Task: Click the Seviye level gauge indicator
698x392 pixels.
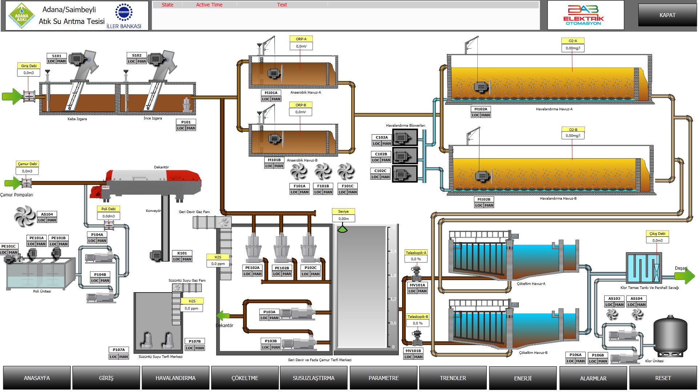Action: click(x=342, y=229)
